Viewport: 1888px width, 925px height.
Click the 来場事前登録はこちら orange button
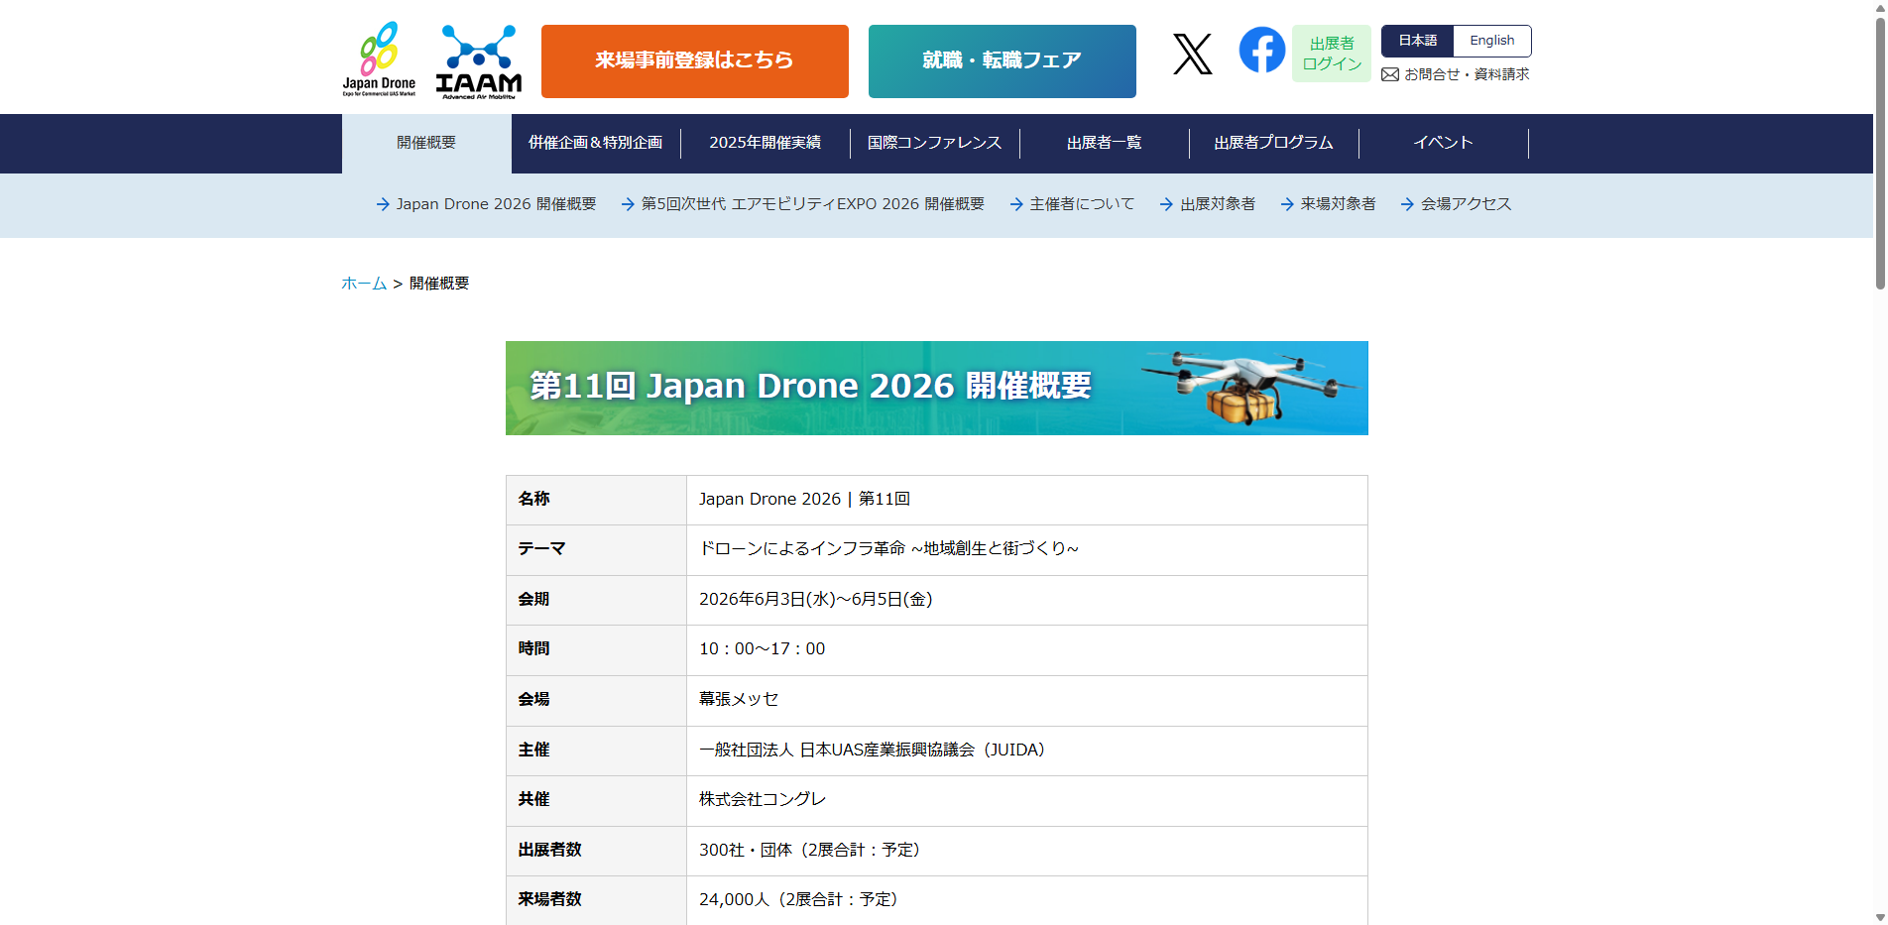click(695, 61)
